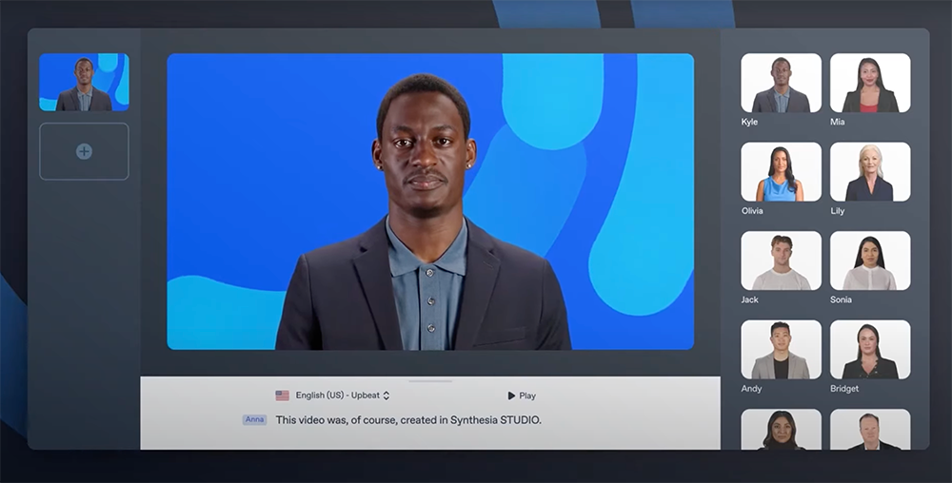Click the Anna voice tag
Viewport: 952px width, 483px height.
point(254,419)
